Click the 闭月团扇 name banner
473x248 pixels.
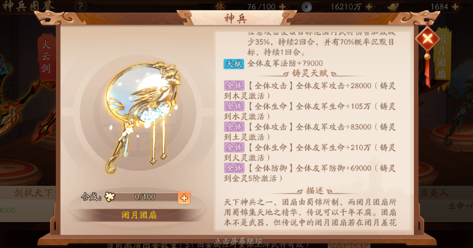click(139, 215)
